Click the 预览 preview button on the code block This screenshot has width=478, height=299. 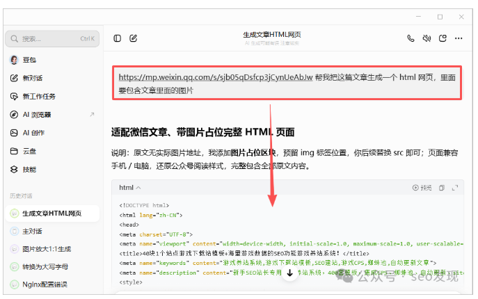point(422,188)
